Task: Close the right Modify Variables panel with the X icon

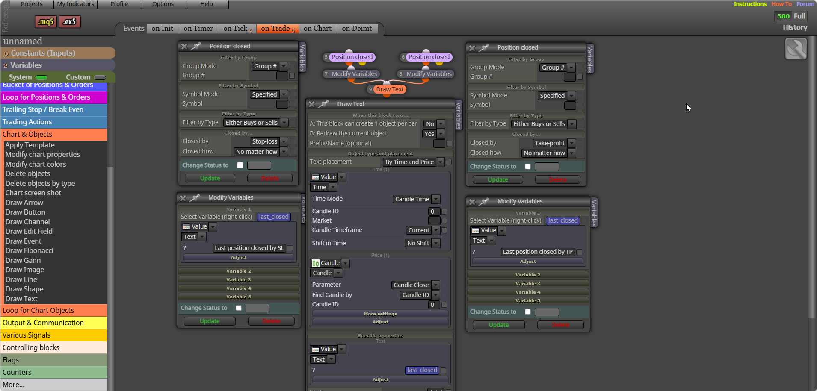Action: 472,202
